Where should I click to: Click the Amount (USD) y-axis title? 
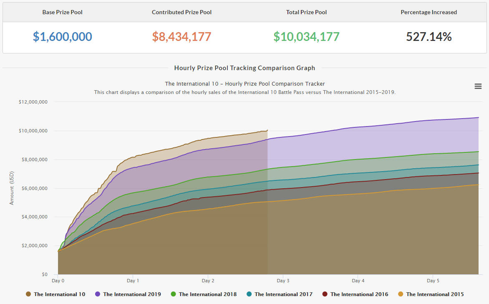12,188
